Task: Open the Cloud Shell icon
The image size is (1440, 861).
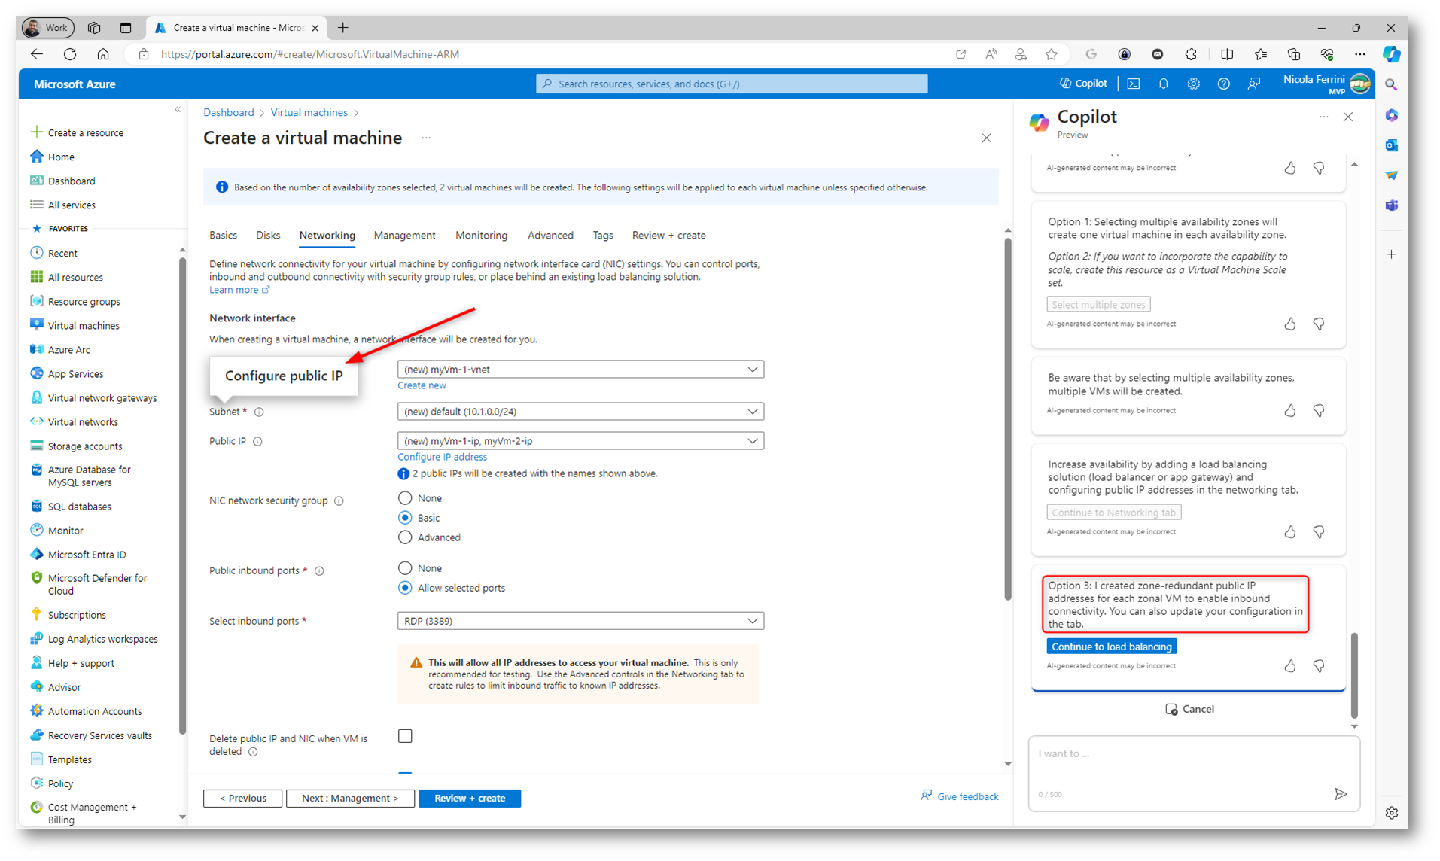Action: [1133, 84]
